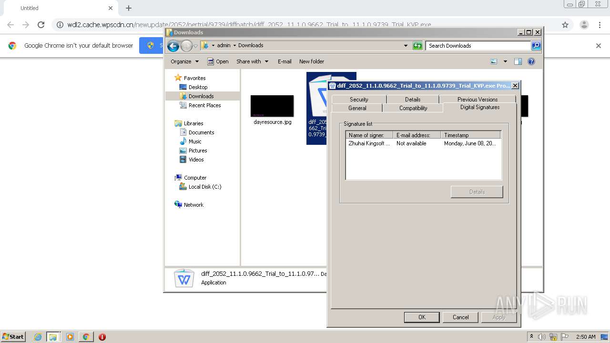Screen dimensions: 610x343
Task: Click the Action Center flag tray icon
Action: click(564, 337)
